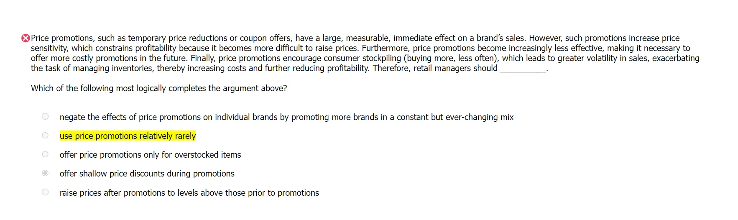Viewport: 738px width, 220px height.
Task: Click the 'Which of the following' question prompt
Action: coord(159,88)
